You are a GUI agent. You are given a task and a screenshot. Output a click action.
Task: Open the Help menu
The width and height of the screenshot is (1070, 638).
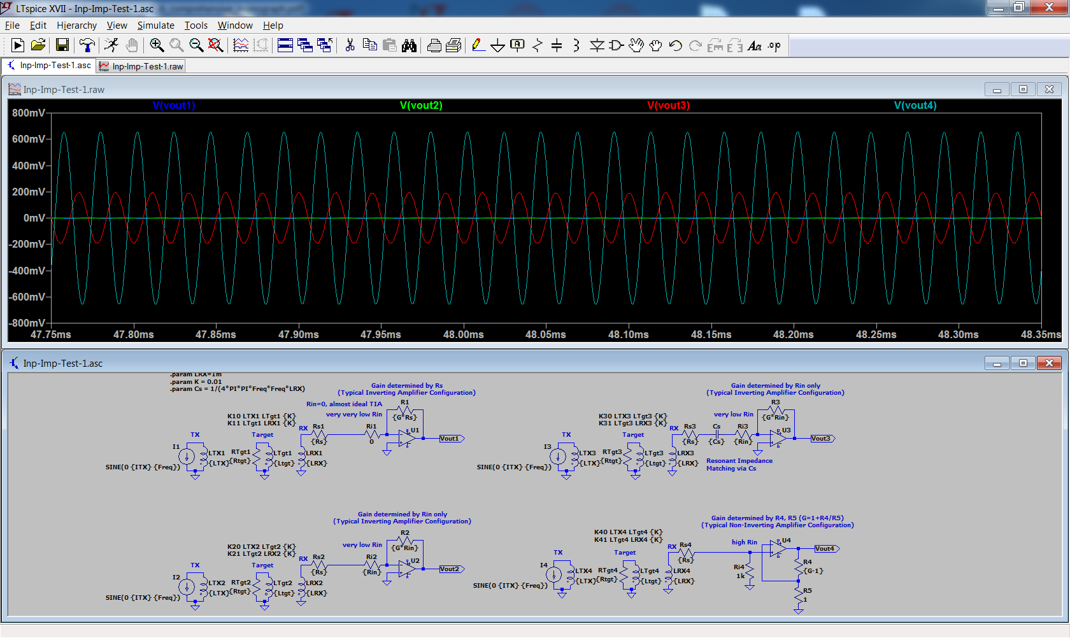pos(273,25)
